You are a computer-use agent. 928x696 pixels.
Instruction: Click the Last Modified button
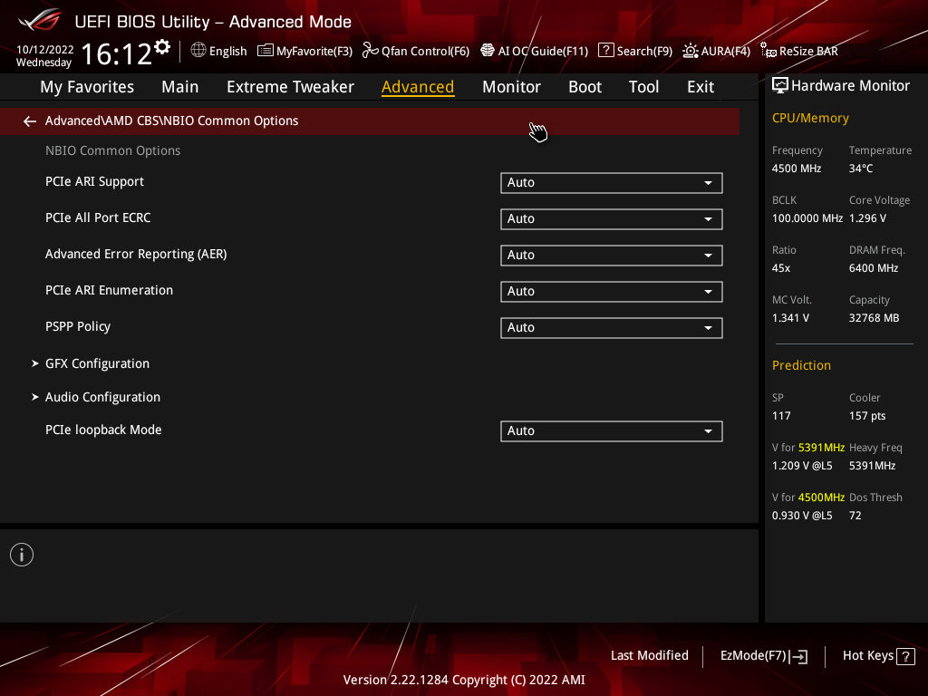(650, 656)
